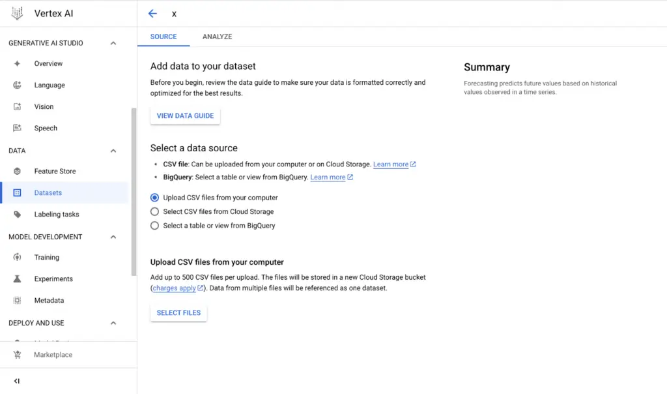Click the Summary heading
Viewport: 667px width, 394px height.
[487, 67]
